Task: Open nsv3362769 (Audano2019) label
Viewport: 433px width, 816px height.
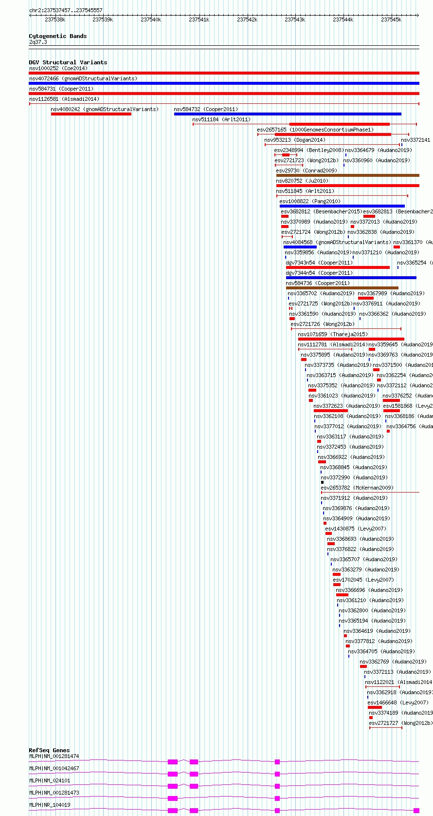Action: (393, 662)
